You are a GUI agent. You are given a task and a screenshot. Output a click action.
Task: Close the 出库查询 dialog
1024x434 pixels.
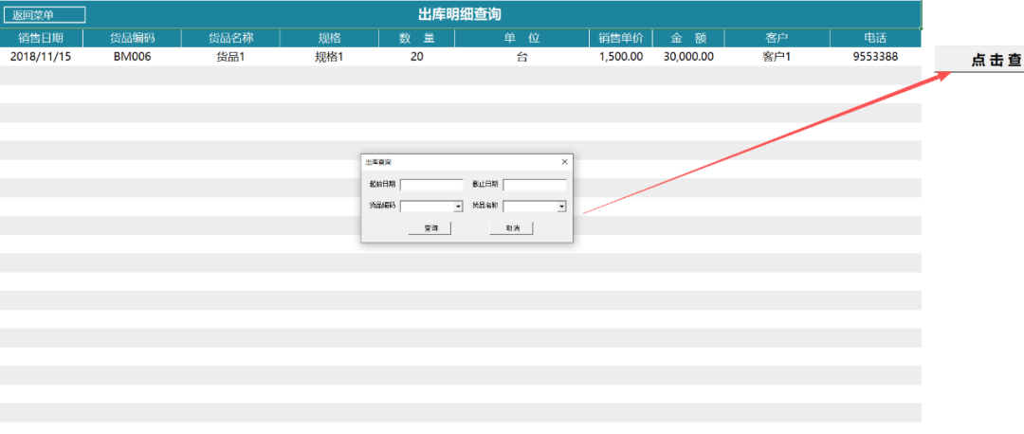565,162
